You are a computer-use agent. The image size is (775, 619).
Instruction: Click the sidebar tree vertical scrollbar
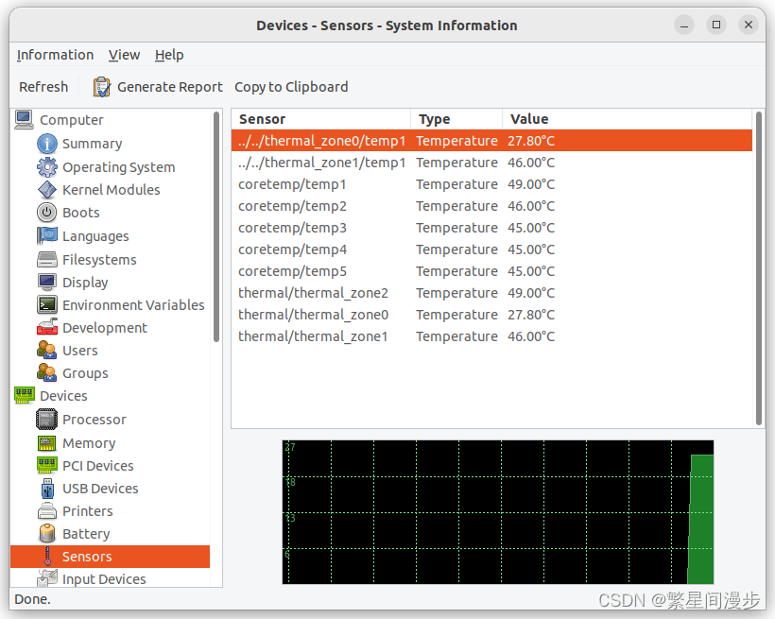(216, 227)
